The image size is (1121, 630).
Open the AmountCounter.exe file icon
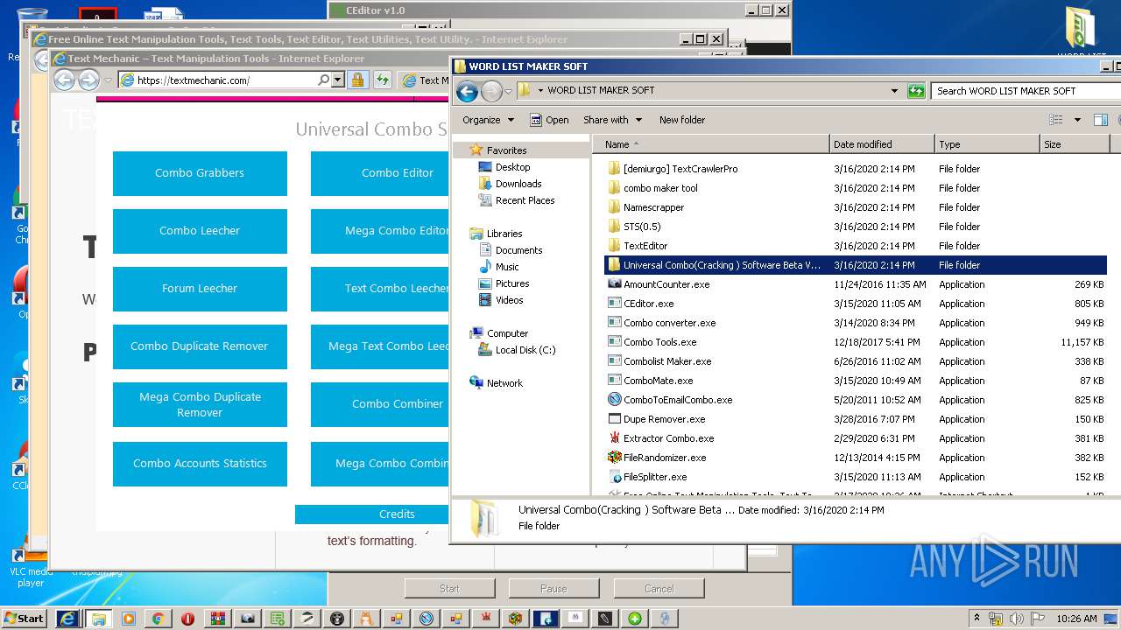pyautogui.click(x=614, y=284)
